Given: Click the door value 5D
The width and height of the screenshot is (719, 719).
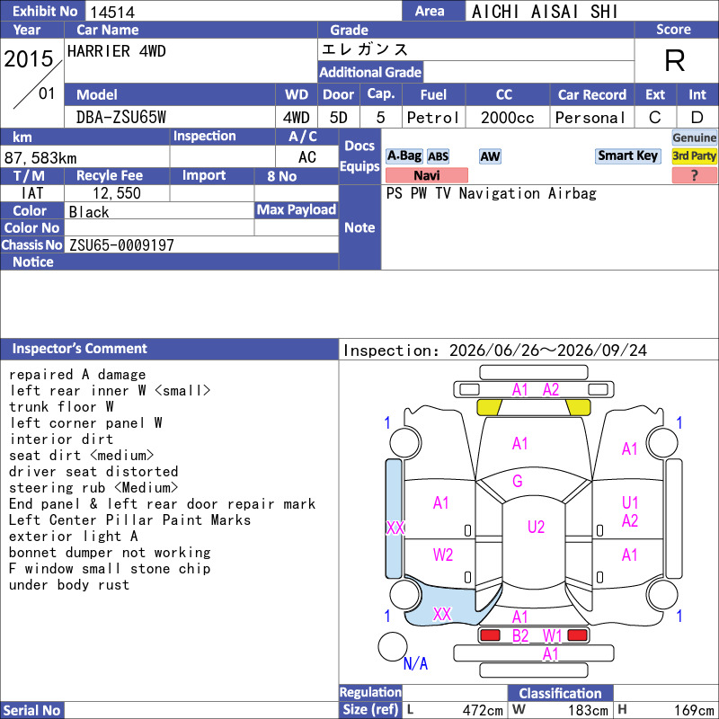Looking at the screenshot, I should [339, 118].
